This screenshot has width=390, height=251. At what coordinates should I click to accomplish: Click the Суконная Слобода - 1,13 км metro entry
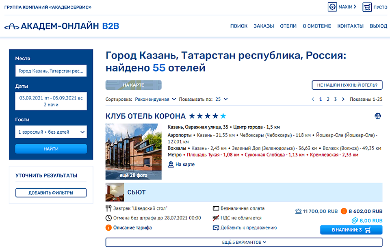pyautogui.click(x=275, y=155)
